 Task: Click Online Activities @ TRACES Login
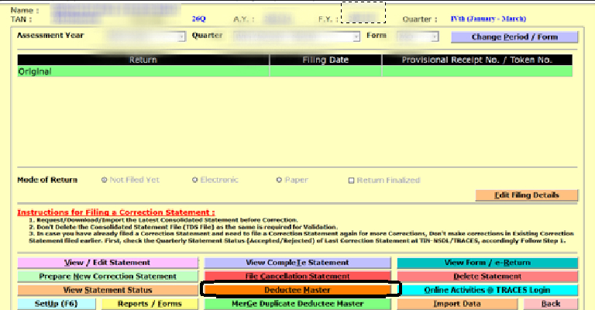click(487, 289)
